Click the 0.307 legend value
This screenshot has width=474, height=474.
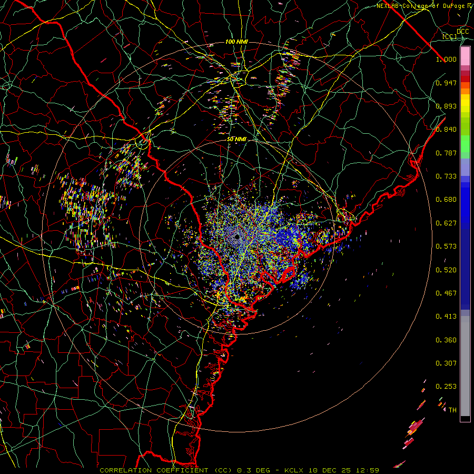tap(446, 363)
